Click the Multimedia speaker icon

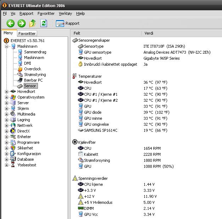[13, 114]
